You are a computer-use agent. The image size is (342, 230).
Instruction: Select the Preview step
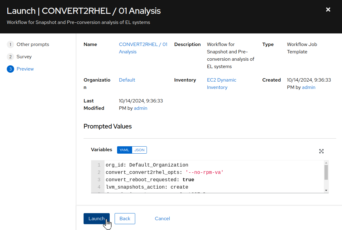tap(25, 69)
